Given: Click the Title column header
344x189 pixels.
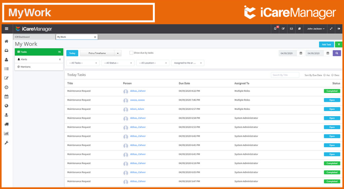Looking at the screenshot, I should [70, 83].
